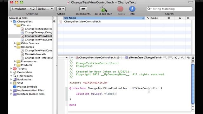Screen dimensions: 203x114
Task: Expand the Other Sources folder
Action: click(15, 43)
